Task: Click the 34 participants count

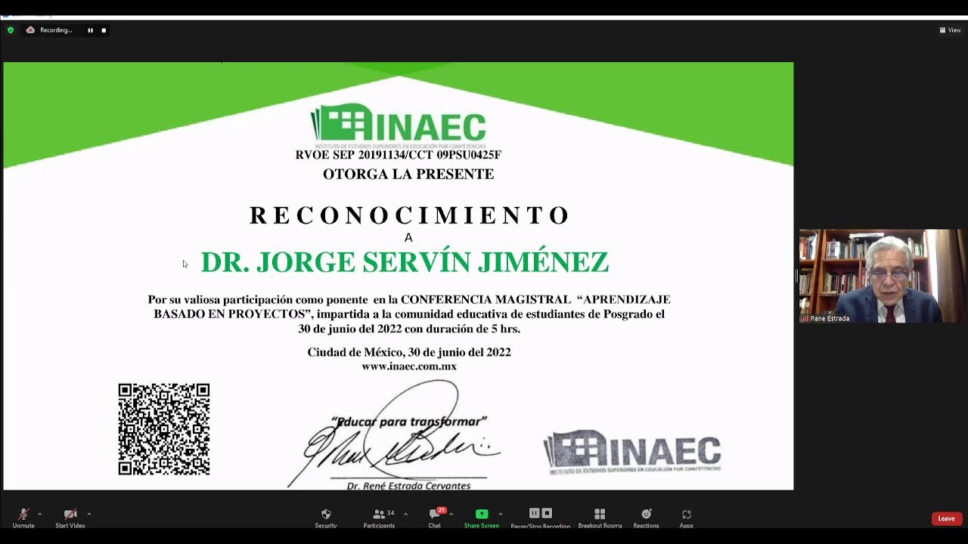Action: coord(390,513)
